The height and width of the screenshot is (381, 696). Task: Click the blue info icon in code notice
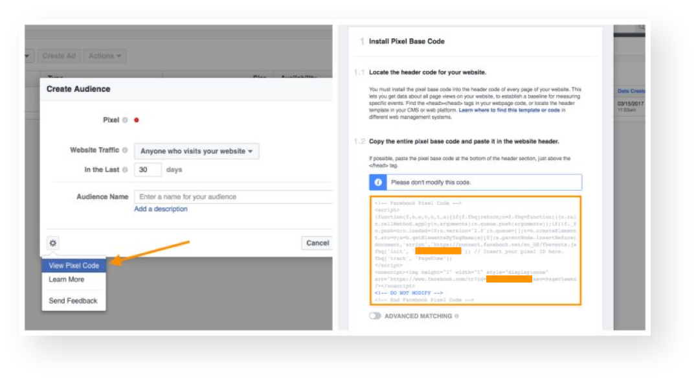point(379,183)
